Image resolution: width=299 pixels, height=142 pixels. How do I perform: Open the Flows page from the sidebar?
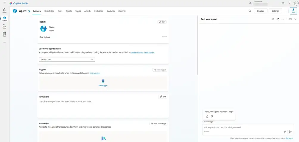(x=4, y=27)
